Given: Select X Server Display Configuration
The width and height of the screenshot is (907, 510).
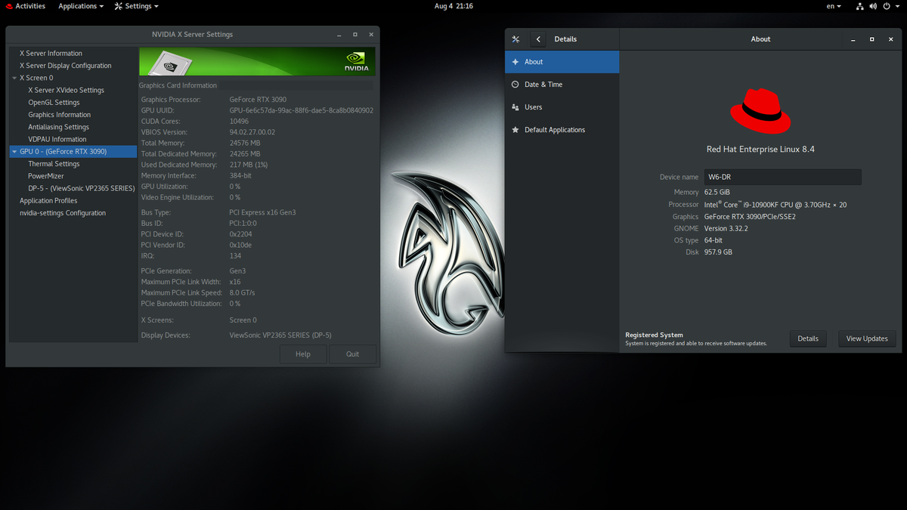Looking at the screenshot, I should click(65, 66).
